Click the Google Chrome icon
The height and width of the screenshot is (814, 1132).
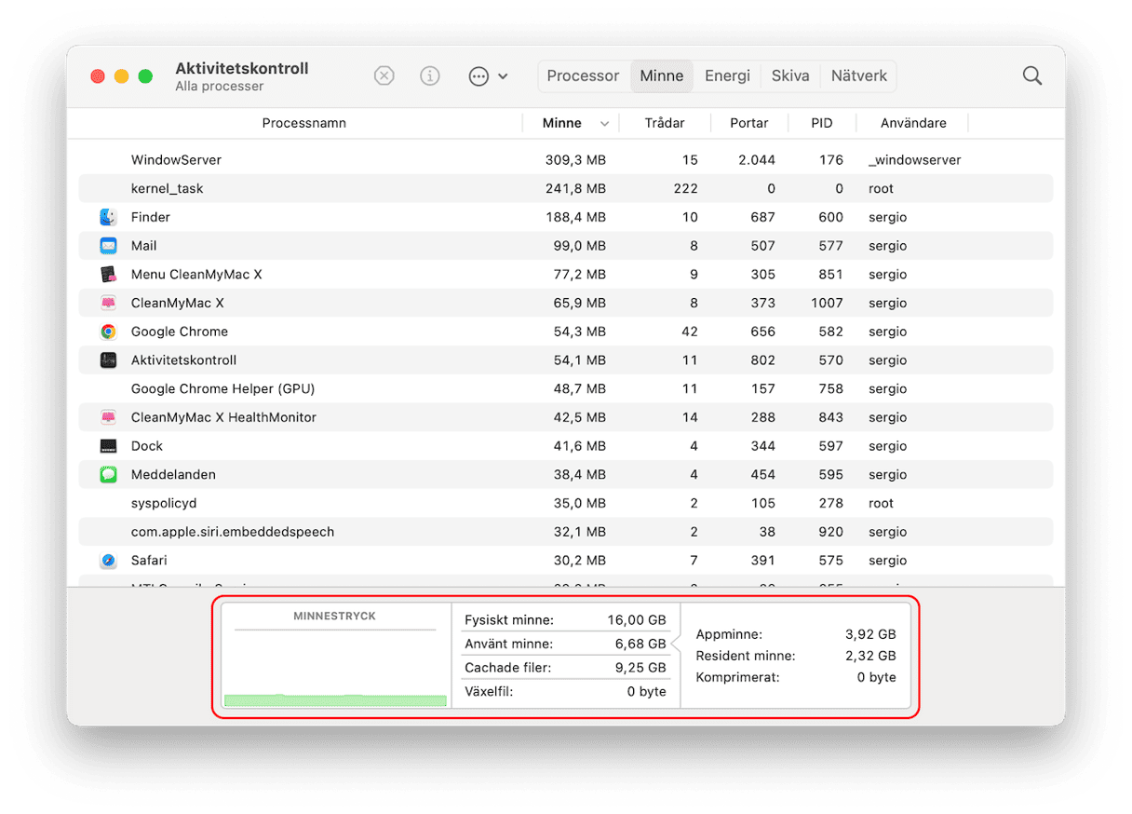coord(108,332)
